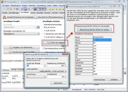The height and width of the screenshot is (92, 128).
Task: Click the golden key toolbar icon
Action: click(32, 9)
